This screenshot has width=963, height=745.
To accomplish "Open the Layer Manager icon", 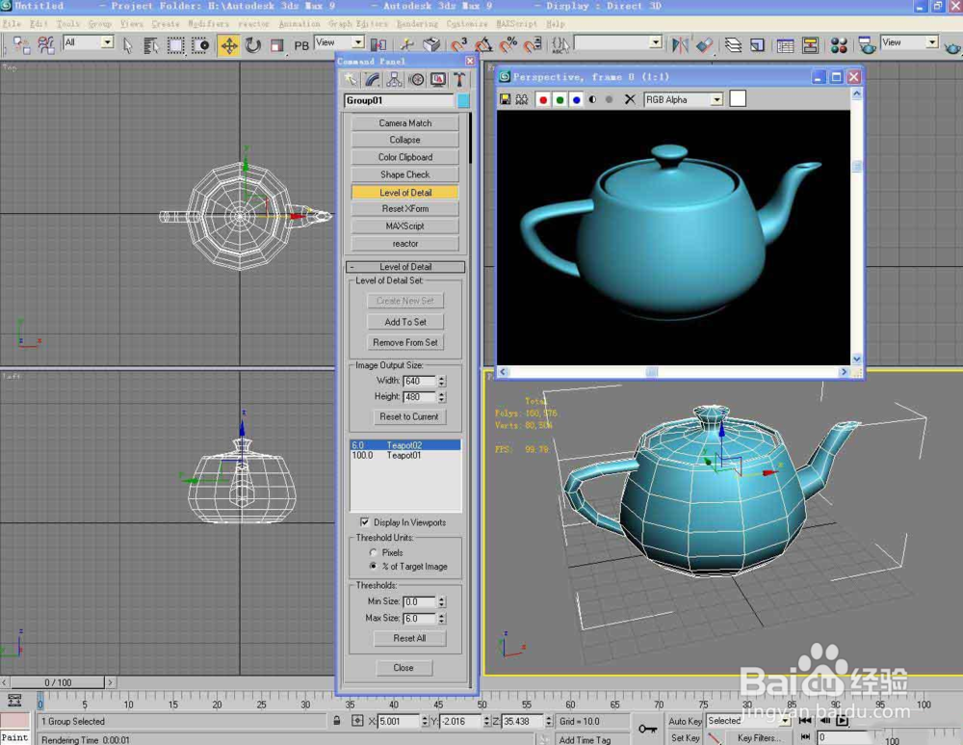I will [x=733, y=45].
